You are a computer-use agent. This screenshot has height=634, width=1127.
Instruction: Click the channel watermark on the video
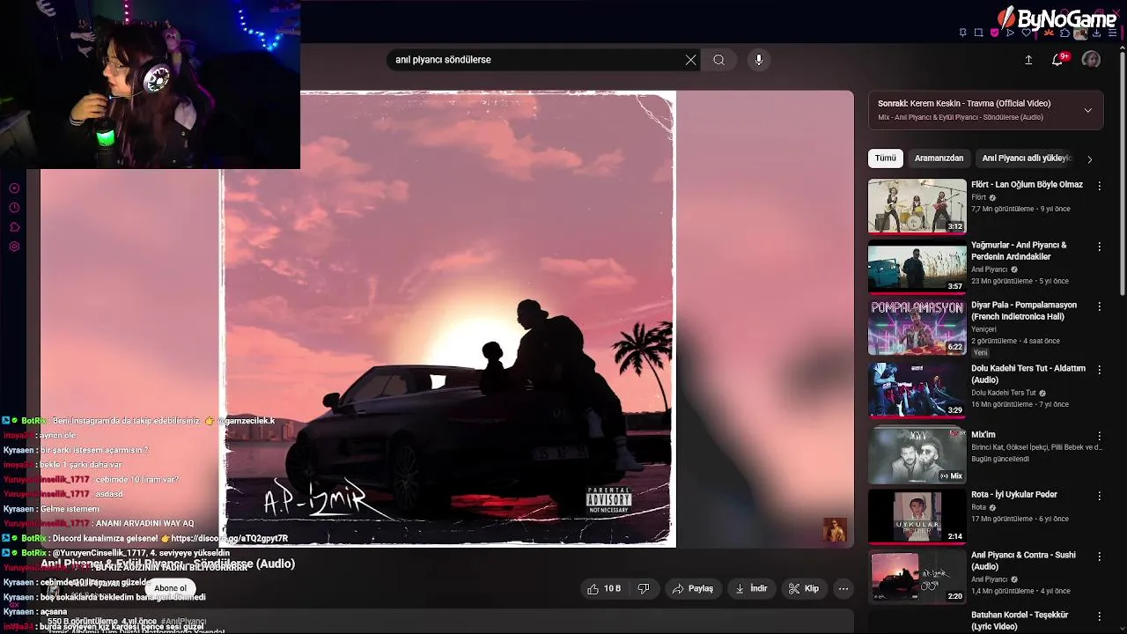(x=834, y=529)
